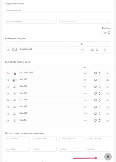Preview Registration #2 on mobile icon

pos(97,50)
